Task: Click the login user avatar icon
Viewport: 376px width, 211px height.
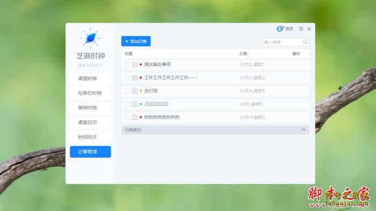Action: pyautogui.click(x=280, y=29)
